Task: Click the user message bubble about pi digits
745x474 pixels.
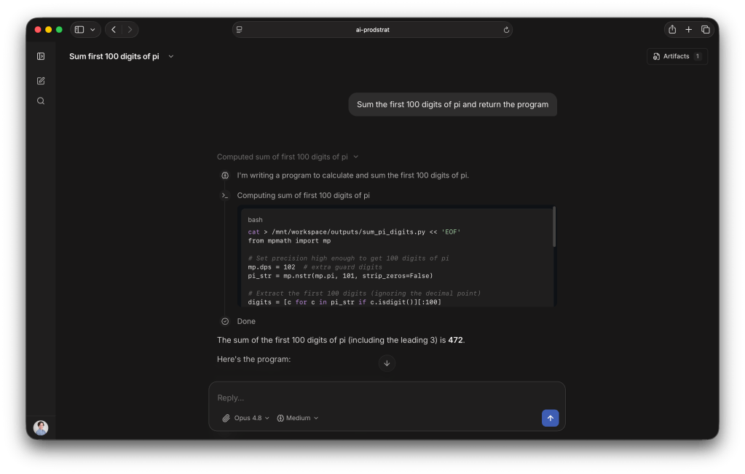Action: click(x=452, y=105)
